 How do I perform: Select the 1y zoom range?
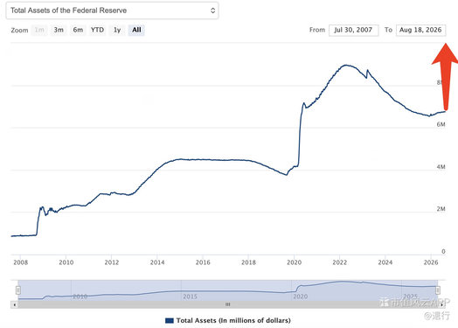[x=117, y=30]
